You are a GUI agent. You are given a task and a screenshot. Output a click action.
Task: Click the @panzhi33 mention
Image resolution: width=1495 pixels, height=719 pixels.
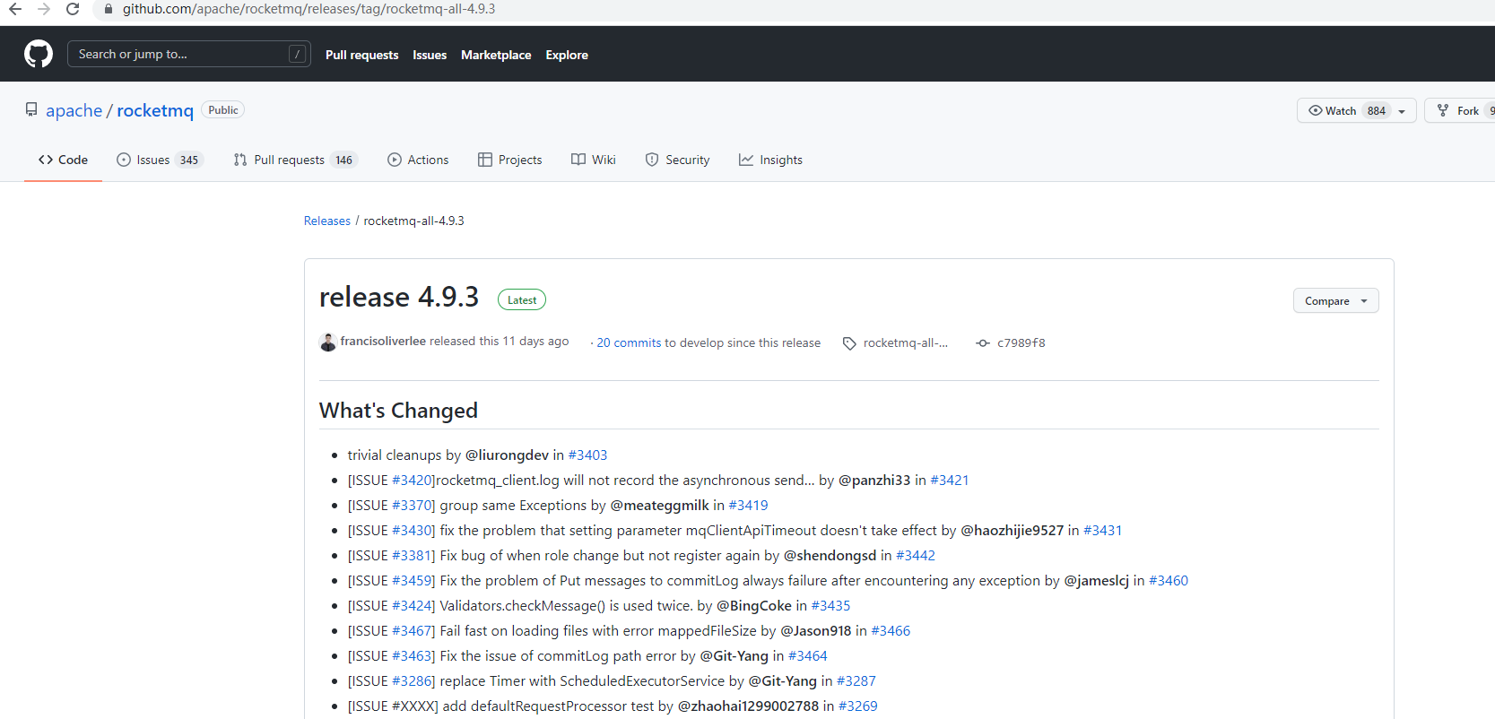(x=874, y=481)
